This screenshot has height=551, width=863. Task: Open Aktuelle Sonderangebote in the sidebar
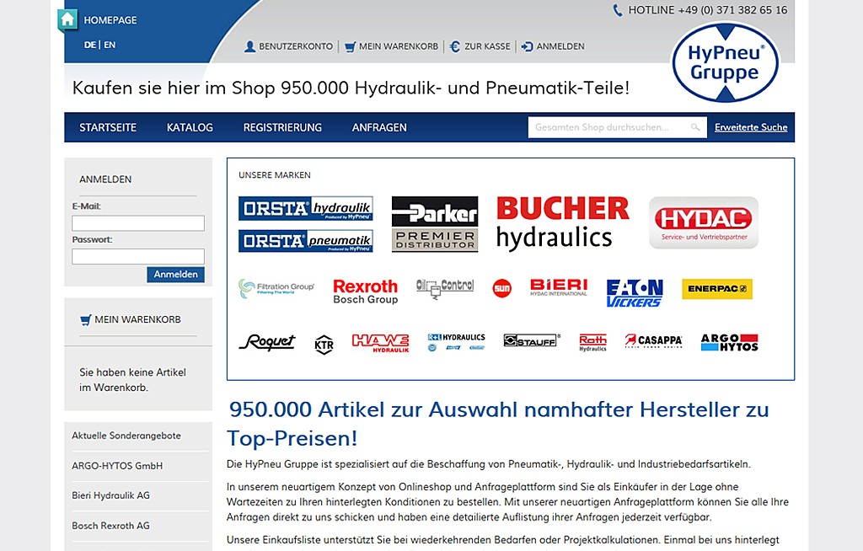(x=126, y=436)
